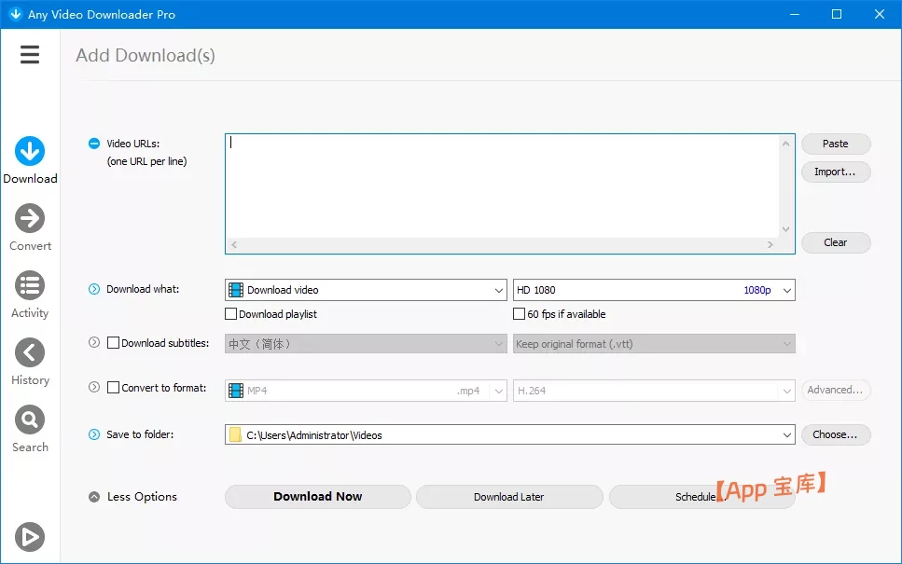The height and width of the screenshot is (564, 902).
Task: Collapse Video URLs section minus icon
Action: [x=94, y=144]
